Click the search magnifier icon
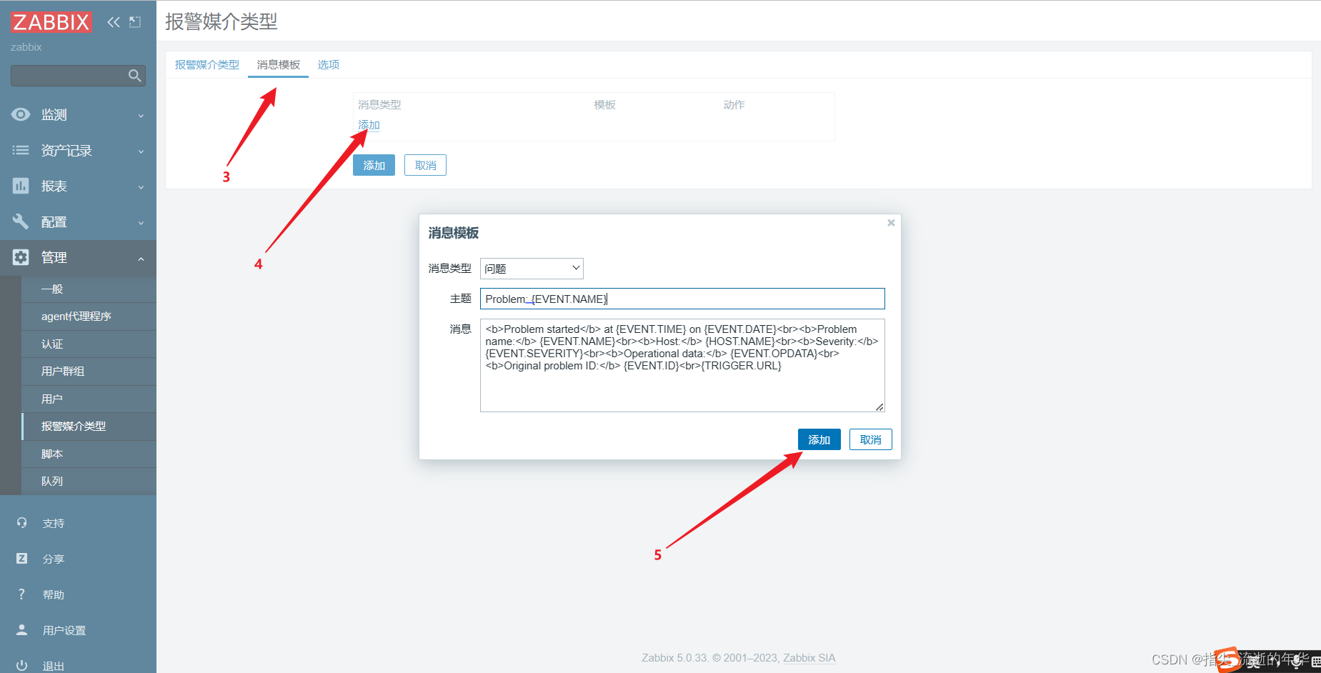The height and width of the screenshot is (673, 1321). (x=134, y=76)
